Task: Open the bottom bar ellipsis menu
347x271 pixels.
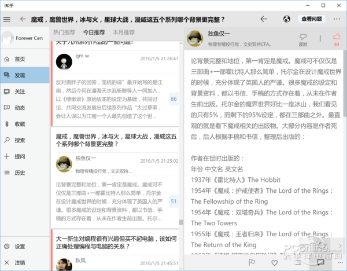Action: point(340,262)
